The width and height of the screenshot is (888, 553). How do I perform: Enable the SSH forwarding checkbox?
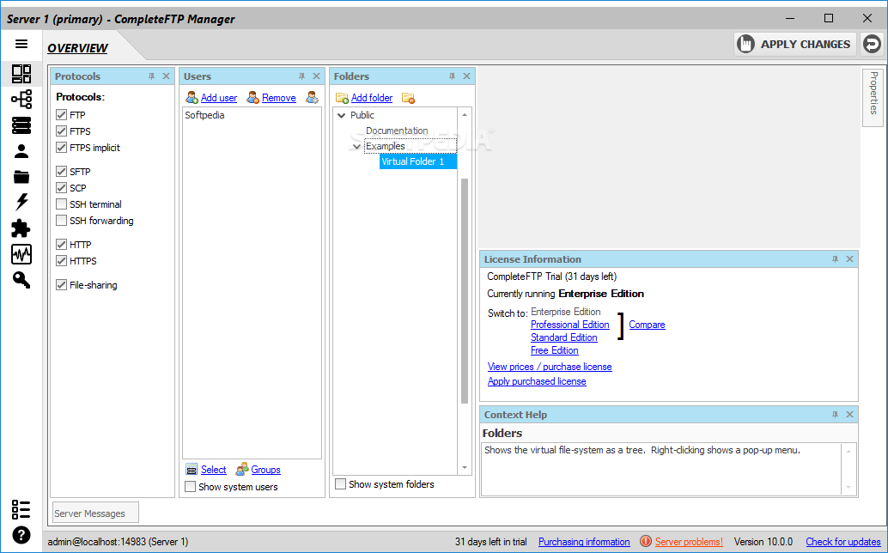(x=61, y=221)
